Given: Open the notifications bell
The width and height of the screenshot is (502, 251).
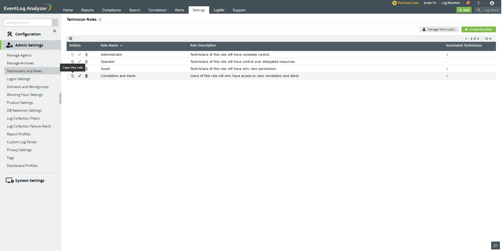Looking at the screenshot, I should (x=468, y=3).
